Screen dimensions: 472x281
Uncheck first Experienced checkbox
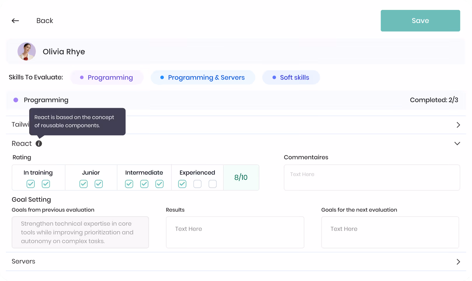[x=182, y=184]
